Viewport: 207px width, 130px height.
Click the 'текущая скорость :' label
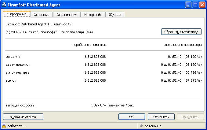pyautogui.click(x=21, y=105)
